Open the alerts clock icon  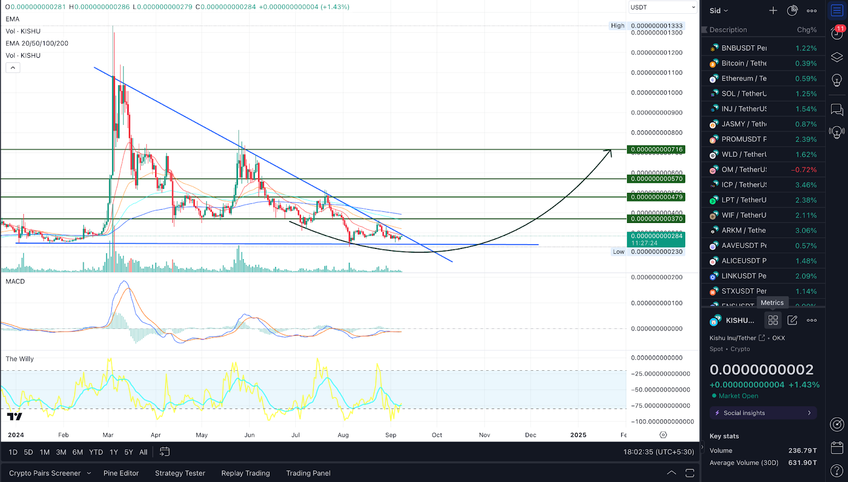click(x=837, y=33)
